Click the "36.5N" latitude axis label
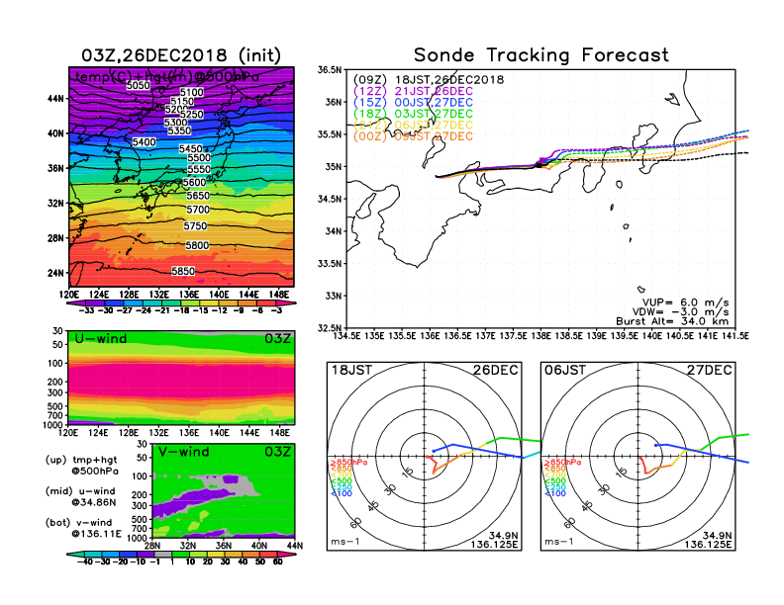Viewport: 784px width, 605px height. (330, 70)
